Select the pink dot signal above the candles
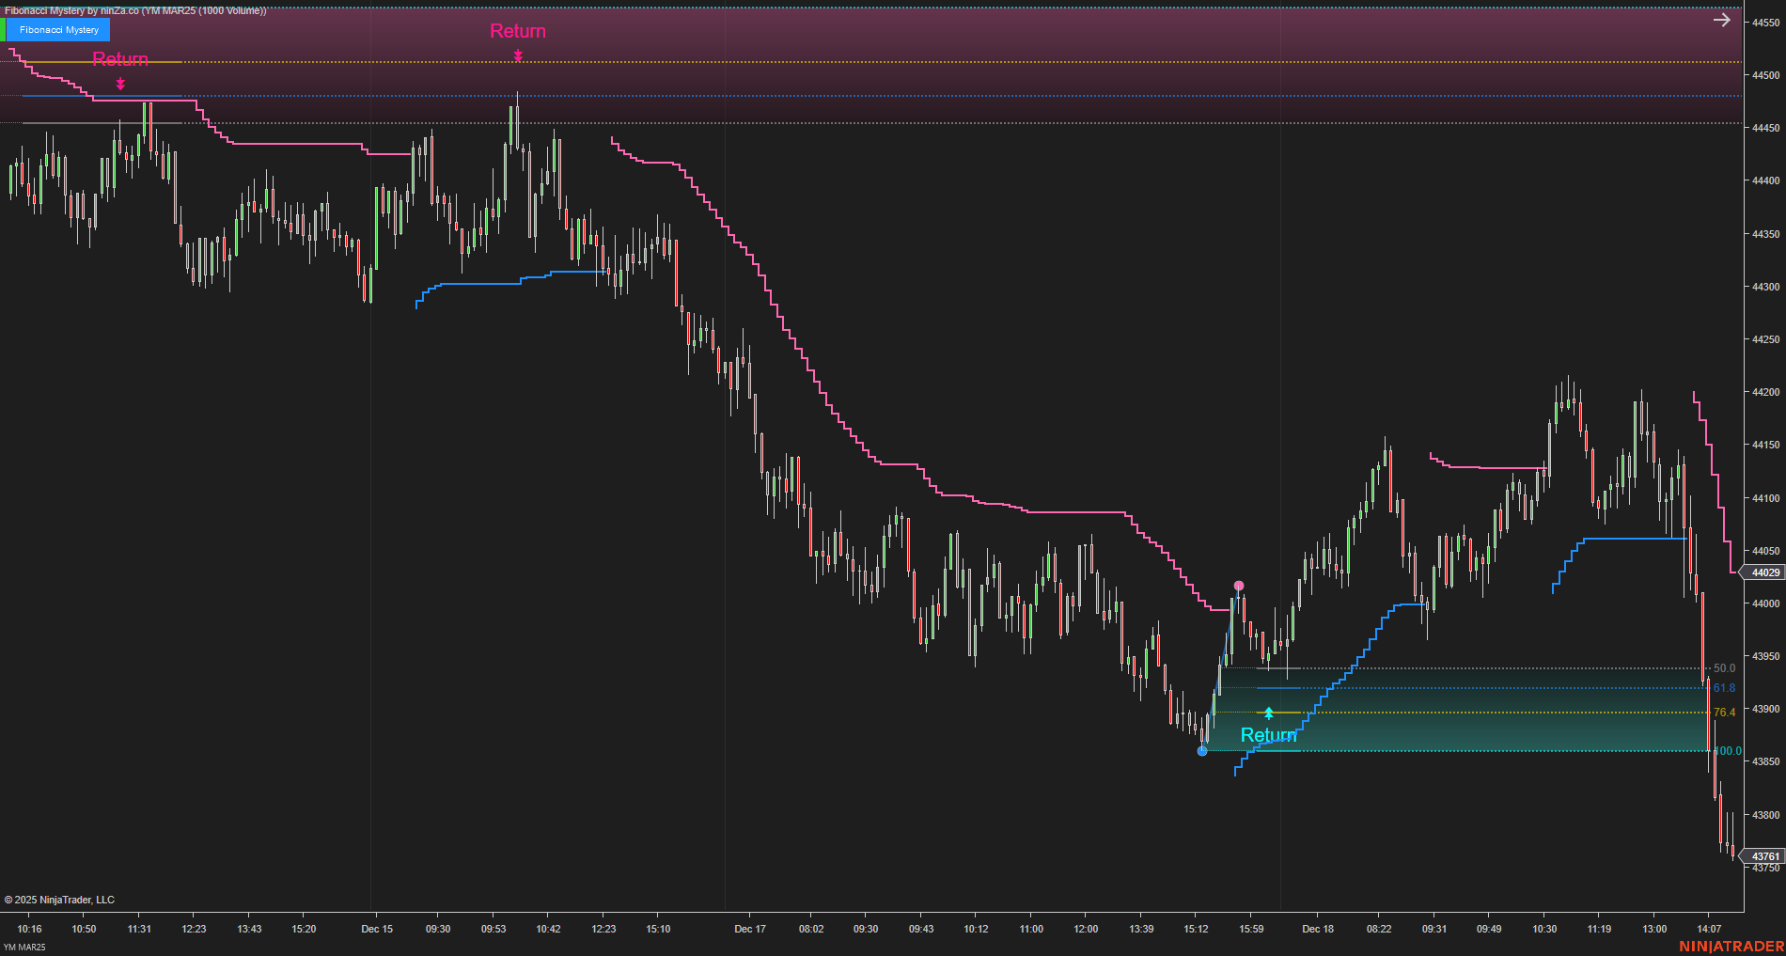Viewport: 1786px width, 956px height. (1239, 585)
